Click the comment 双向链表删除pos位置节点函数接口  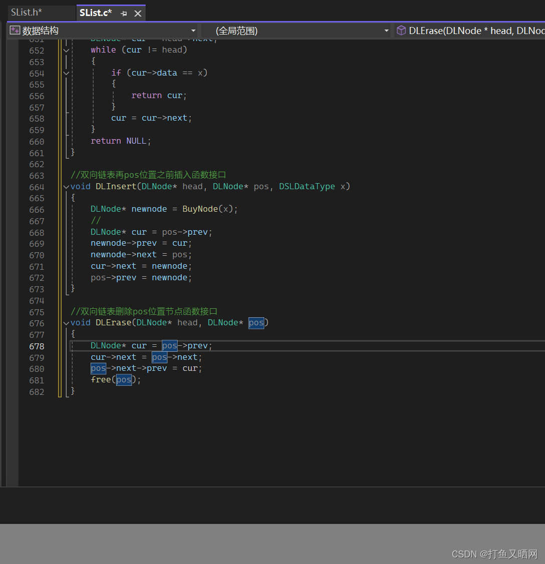[144, 311]
